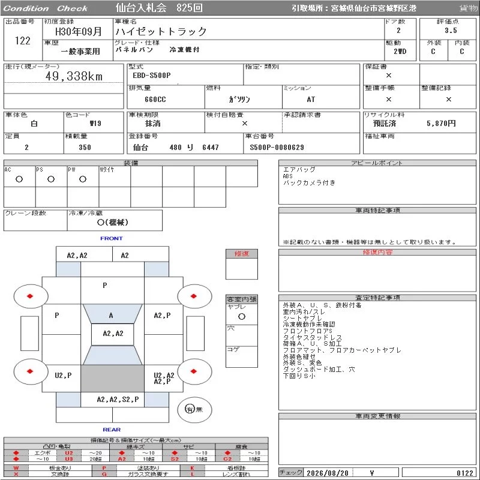The width and height of the screenshot is (480, 480).
Task: Click the × under 保証書
Action: pyautogui.click(x=389, y=76)
